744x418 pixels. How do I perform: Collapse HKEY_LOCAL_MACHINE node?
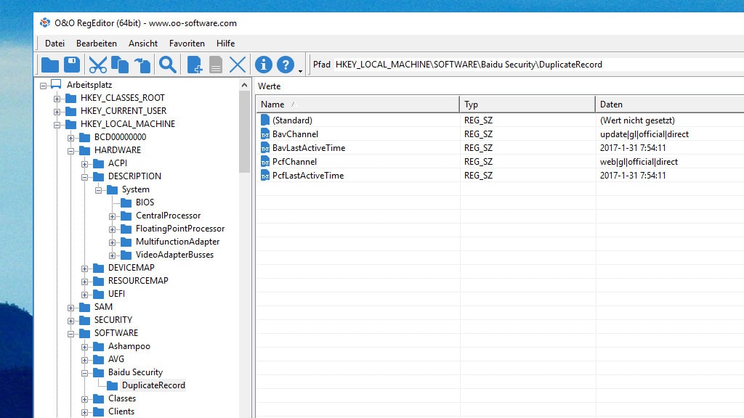57,125
